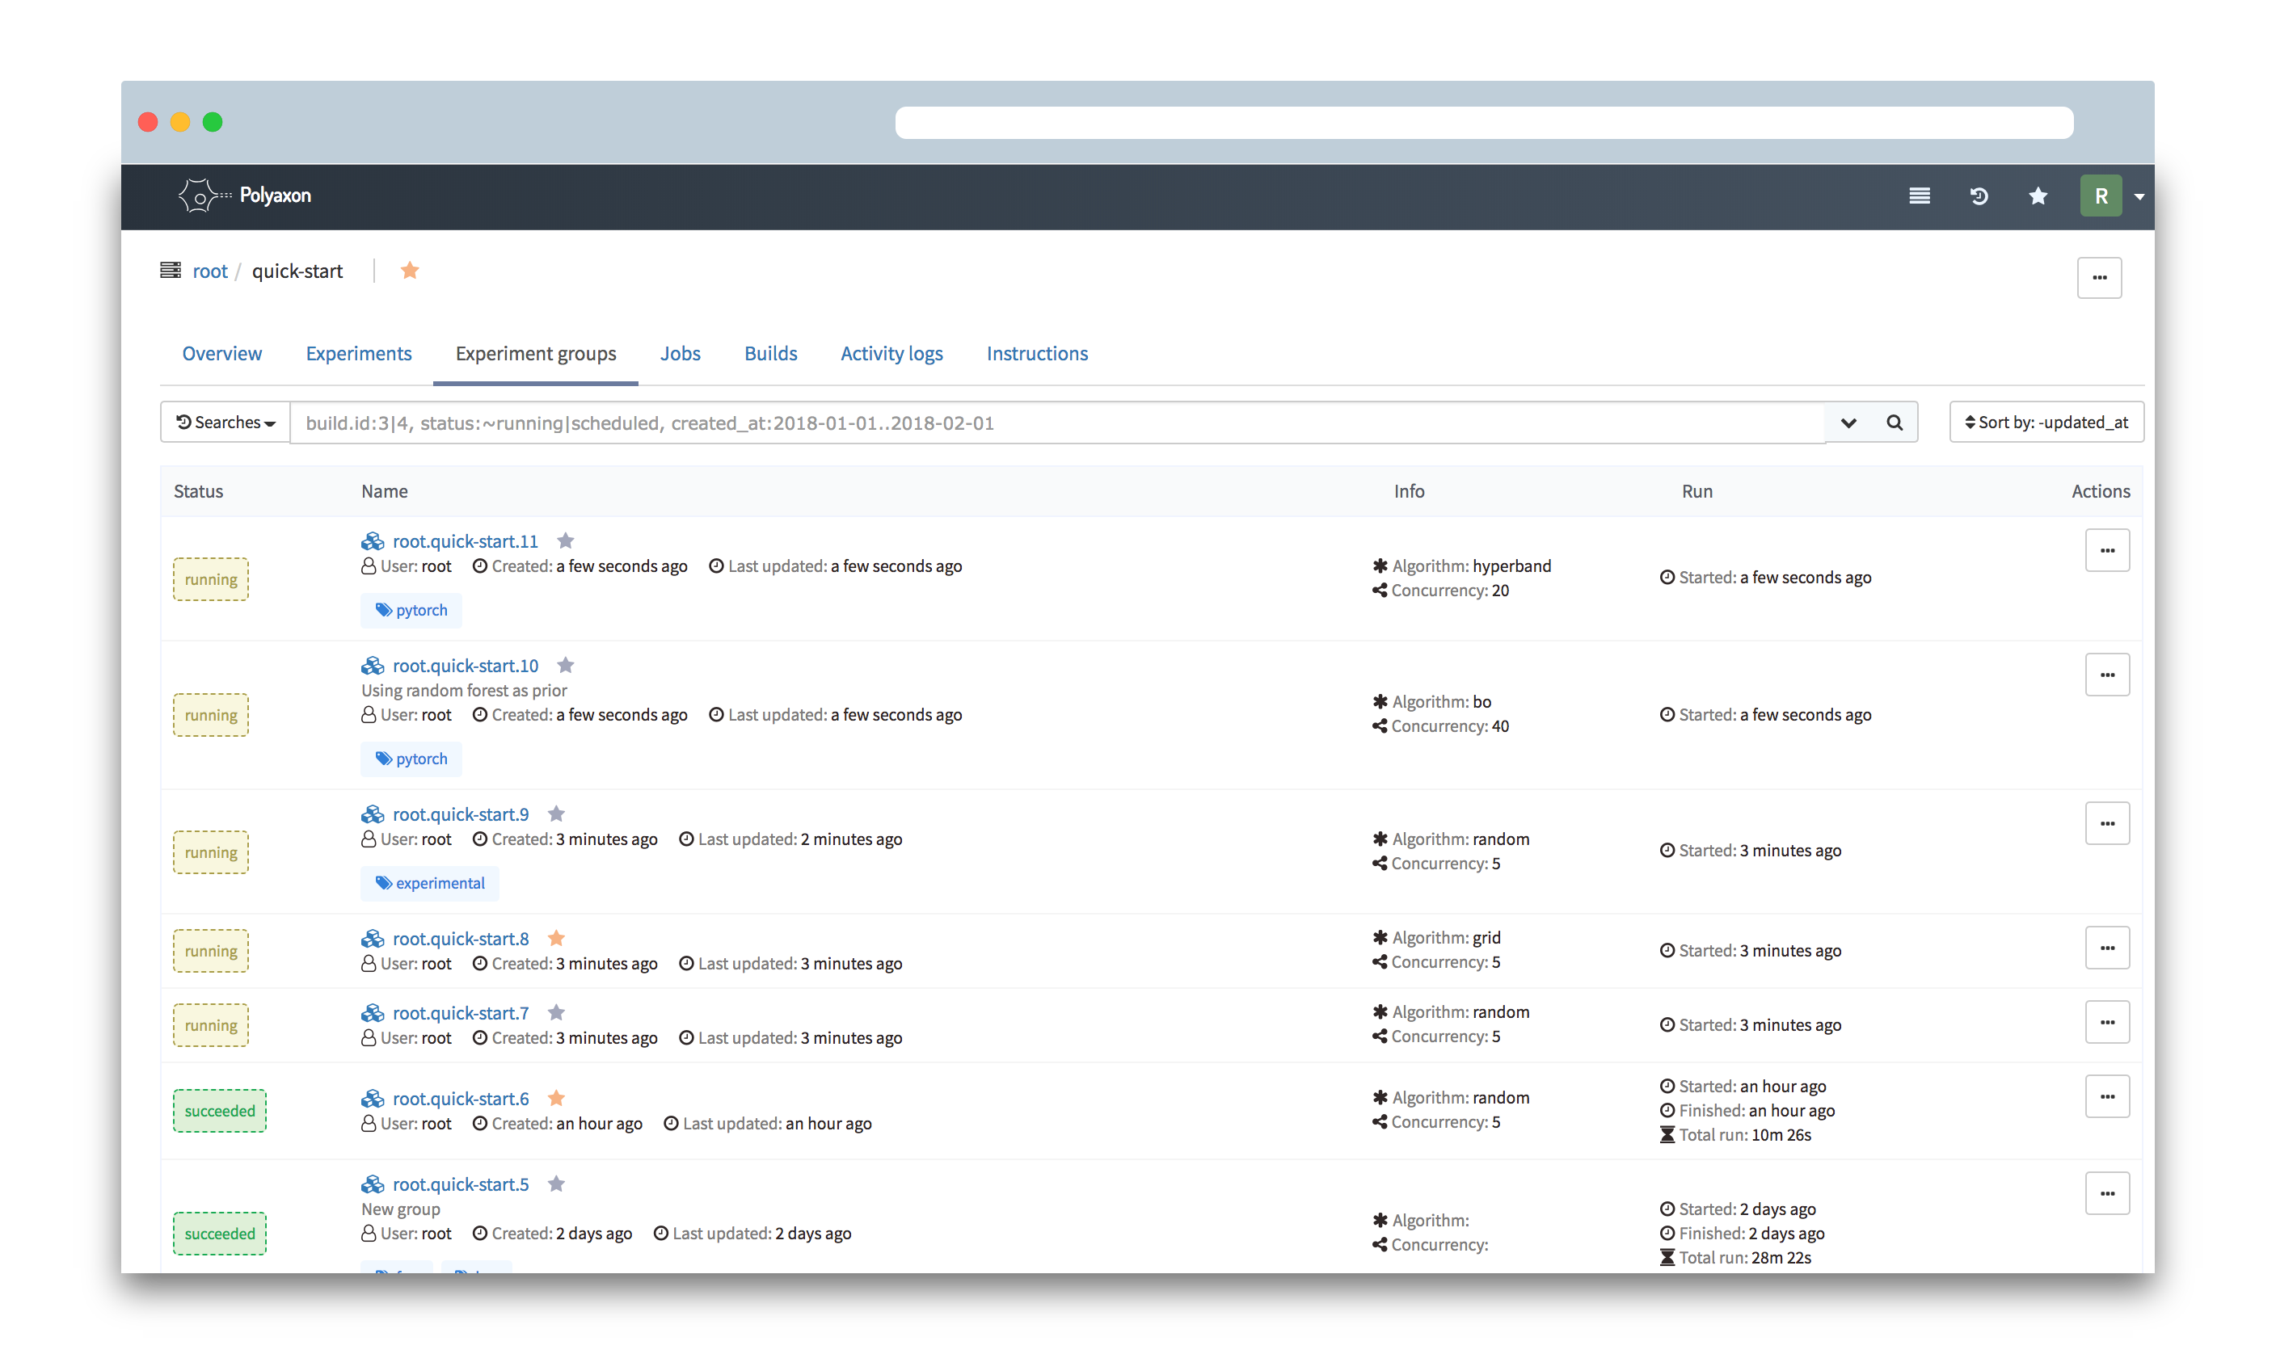Click the search magnifier icon

1895,423
